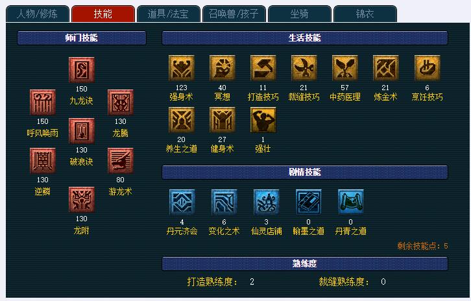The width and height of the screenshot is (471, 301).
Task: Select the 游龙术 skill icon
Action: tap(120, 161)
